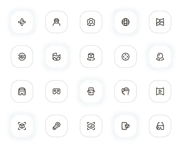Click the VR hand controller icon

tap(56, 126)
